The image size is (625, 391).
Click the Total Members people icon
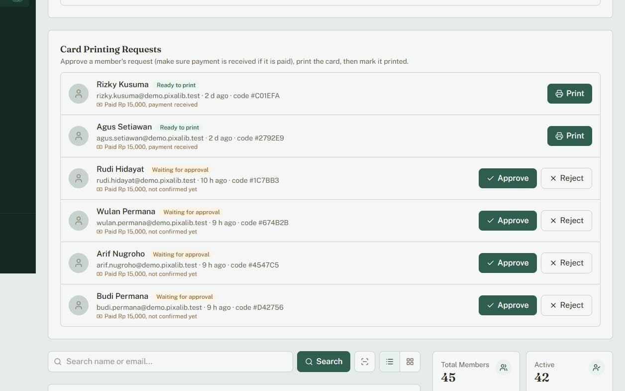coord(504,368)
